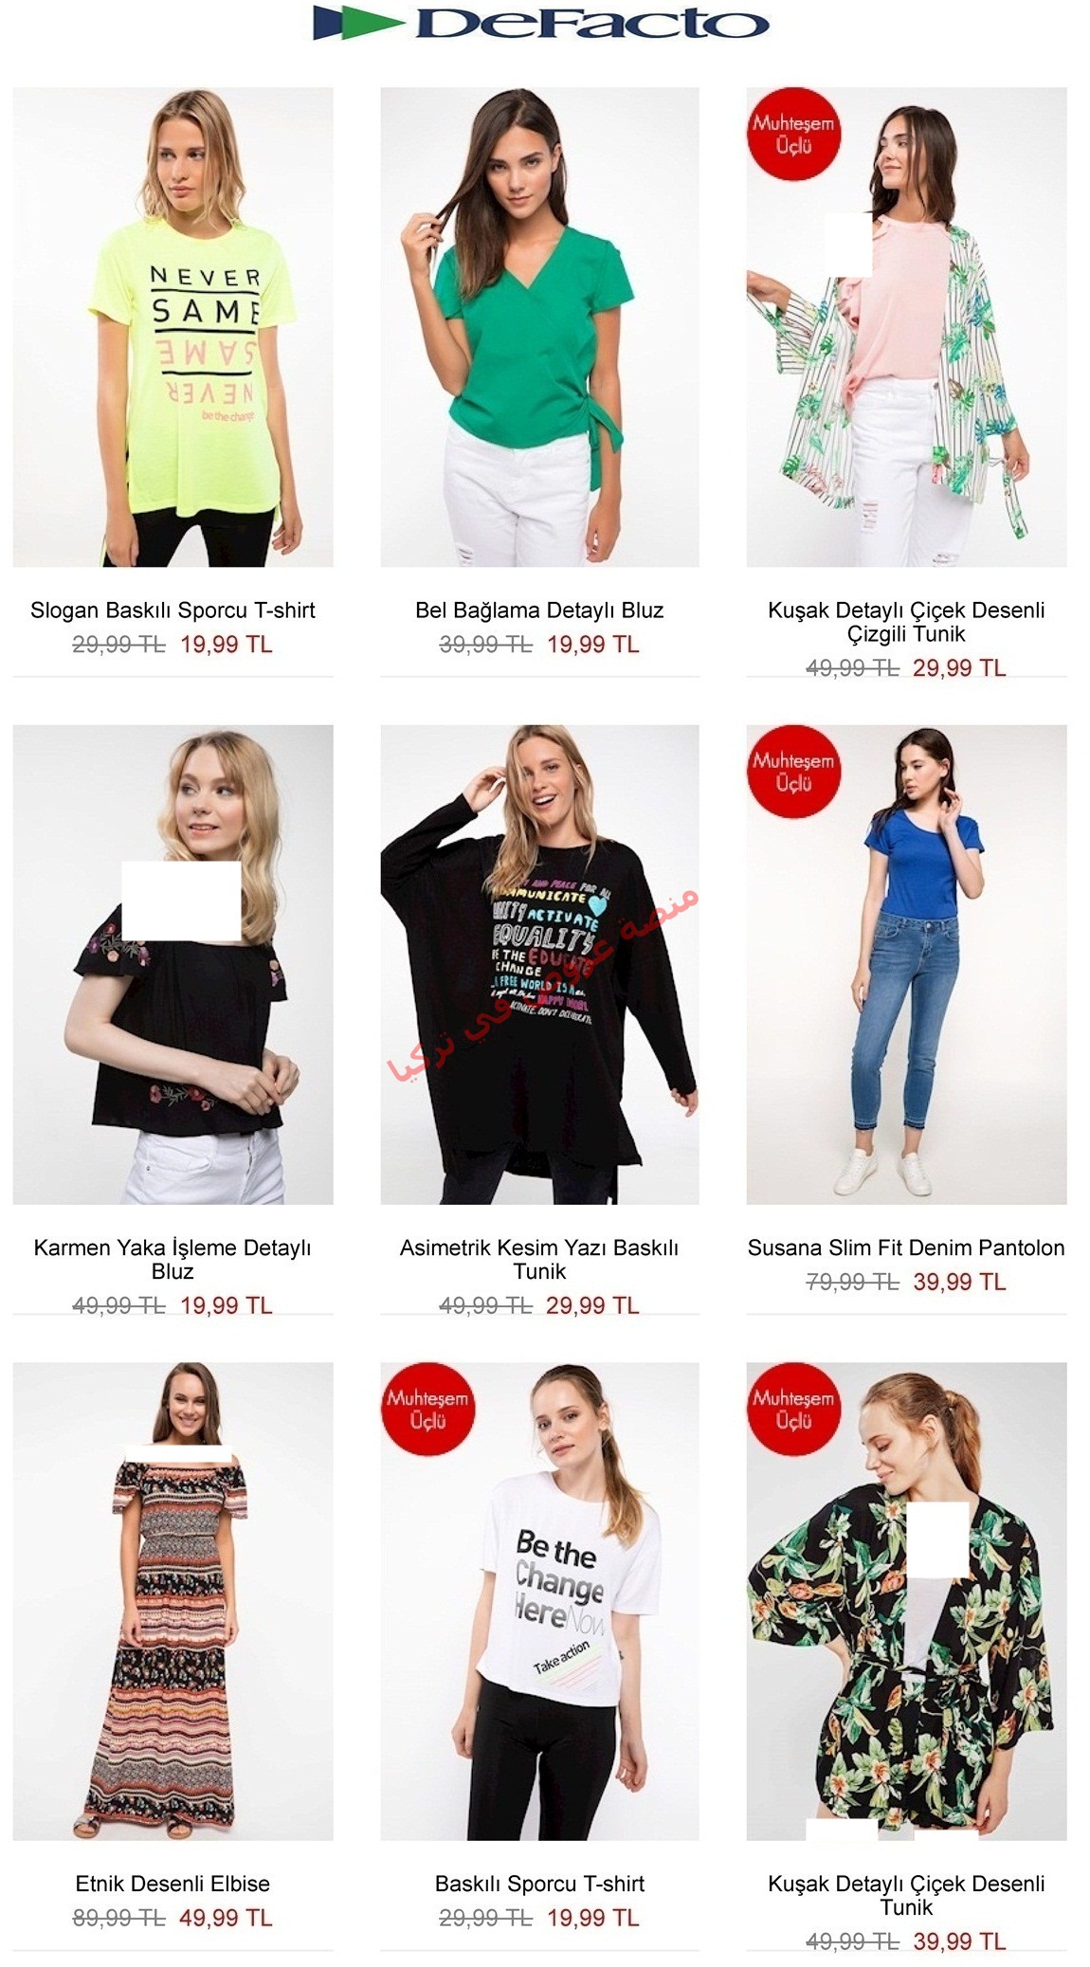The image size is (1090, 1967).
Task: Open the Be the Change T-shirt photo
Action: tap(539, 1602)
